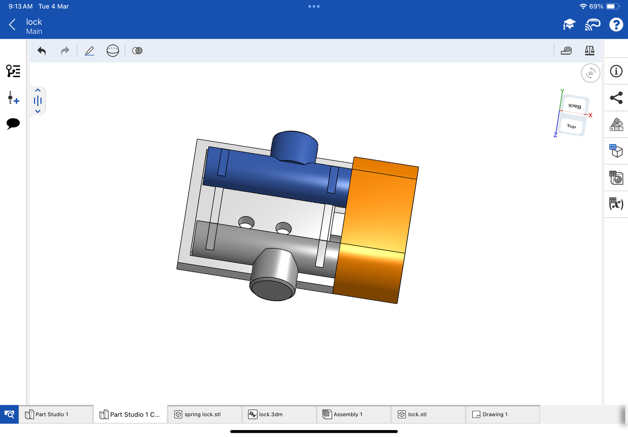Click the undo arrow in the toolbar
628x437 pixels.
42,51
